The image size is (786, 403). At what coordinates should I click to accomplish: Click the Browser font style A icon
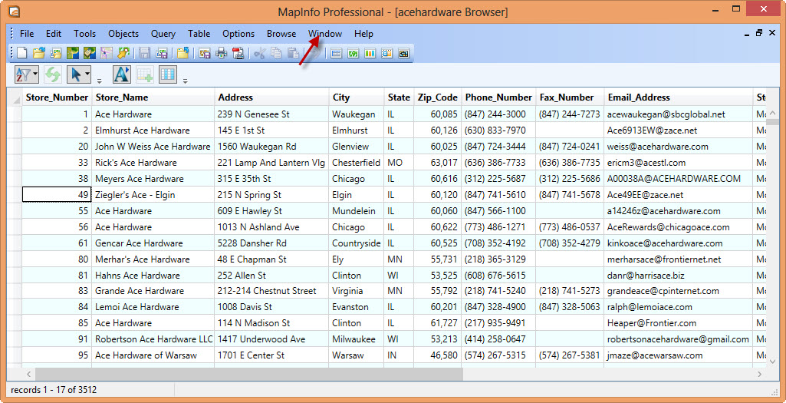[122, 74]
